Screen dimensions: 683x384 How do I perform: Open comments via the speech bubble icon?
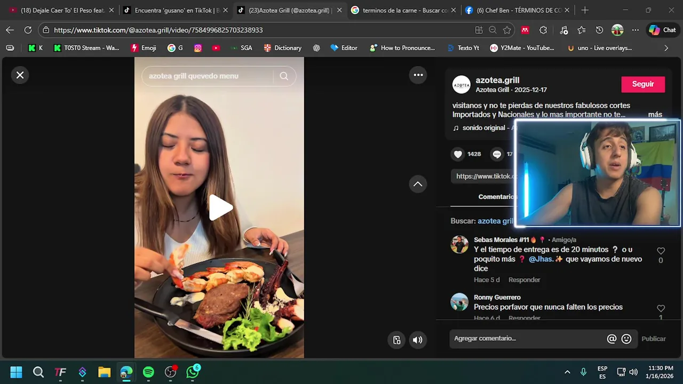(x=497, y=154)
